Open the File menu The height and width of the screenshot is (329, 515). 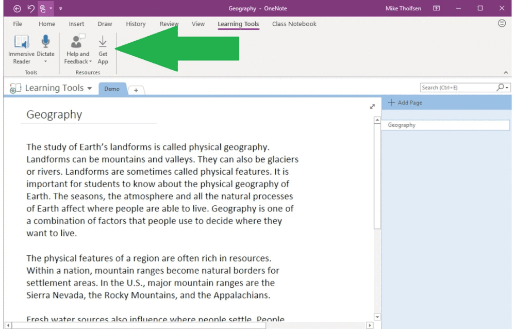click(18, 24)
